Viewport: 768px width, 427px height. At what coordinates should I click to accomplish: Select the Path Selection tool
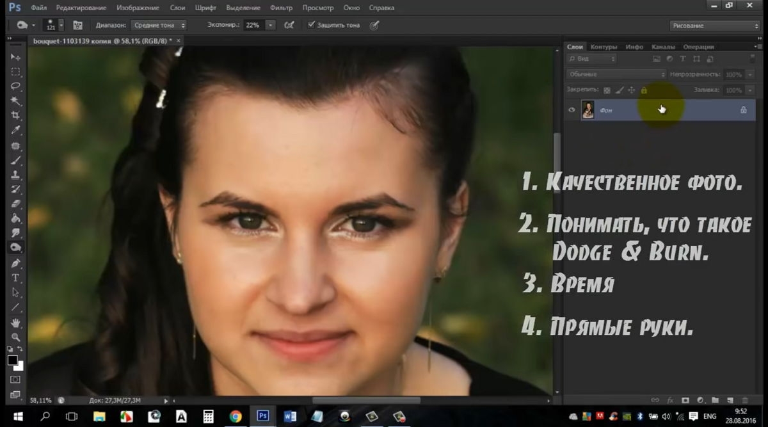pyautogui.click(x=16, y=293)
